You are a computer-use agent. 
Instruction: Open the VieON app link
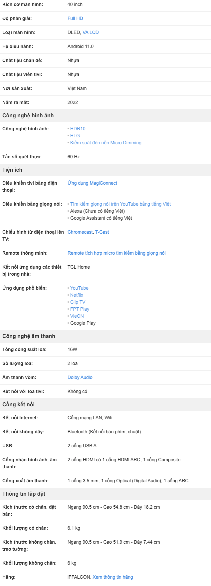(x=77, y=316)
